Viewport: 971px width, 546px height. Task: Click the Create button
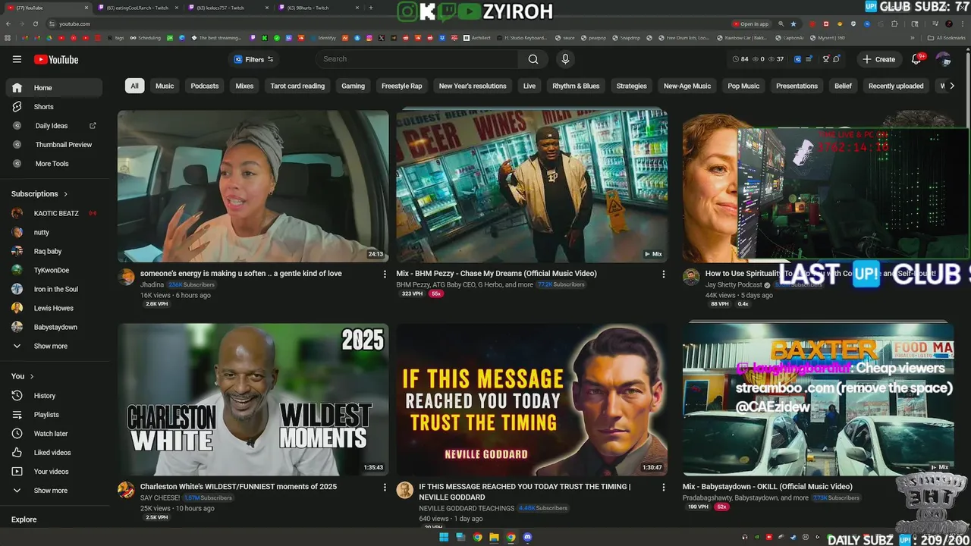click(x=878, y=59)
